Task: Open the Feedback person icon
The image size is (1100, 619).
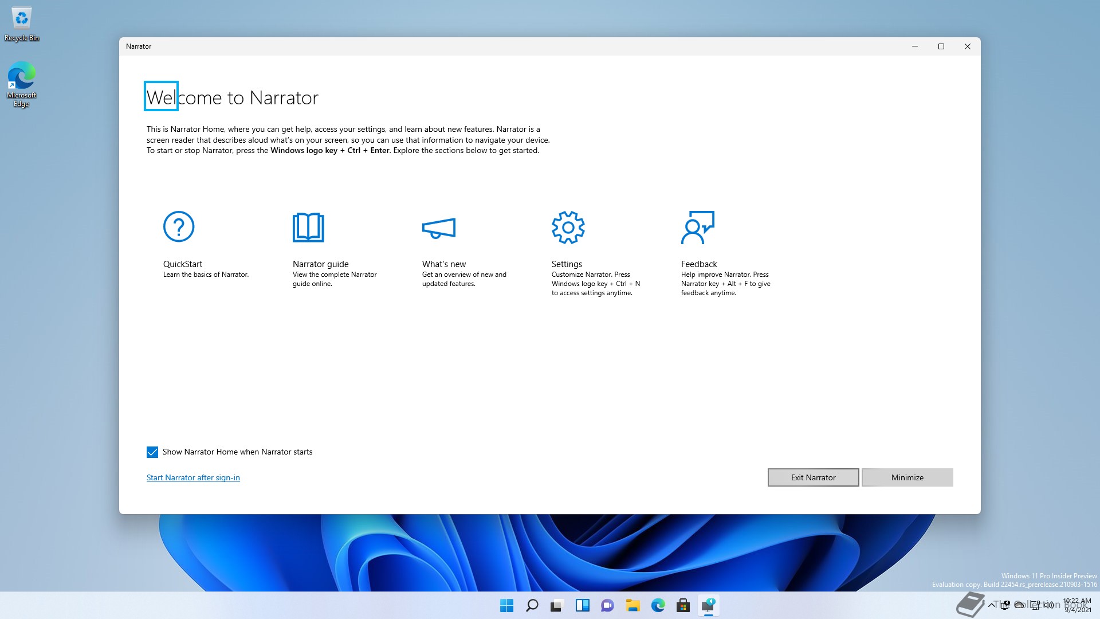Action: click(x=697, y=227)
